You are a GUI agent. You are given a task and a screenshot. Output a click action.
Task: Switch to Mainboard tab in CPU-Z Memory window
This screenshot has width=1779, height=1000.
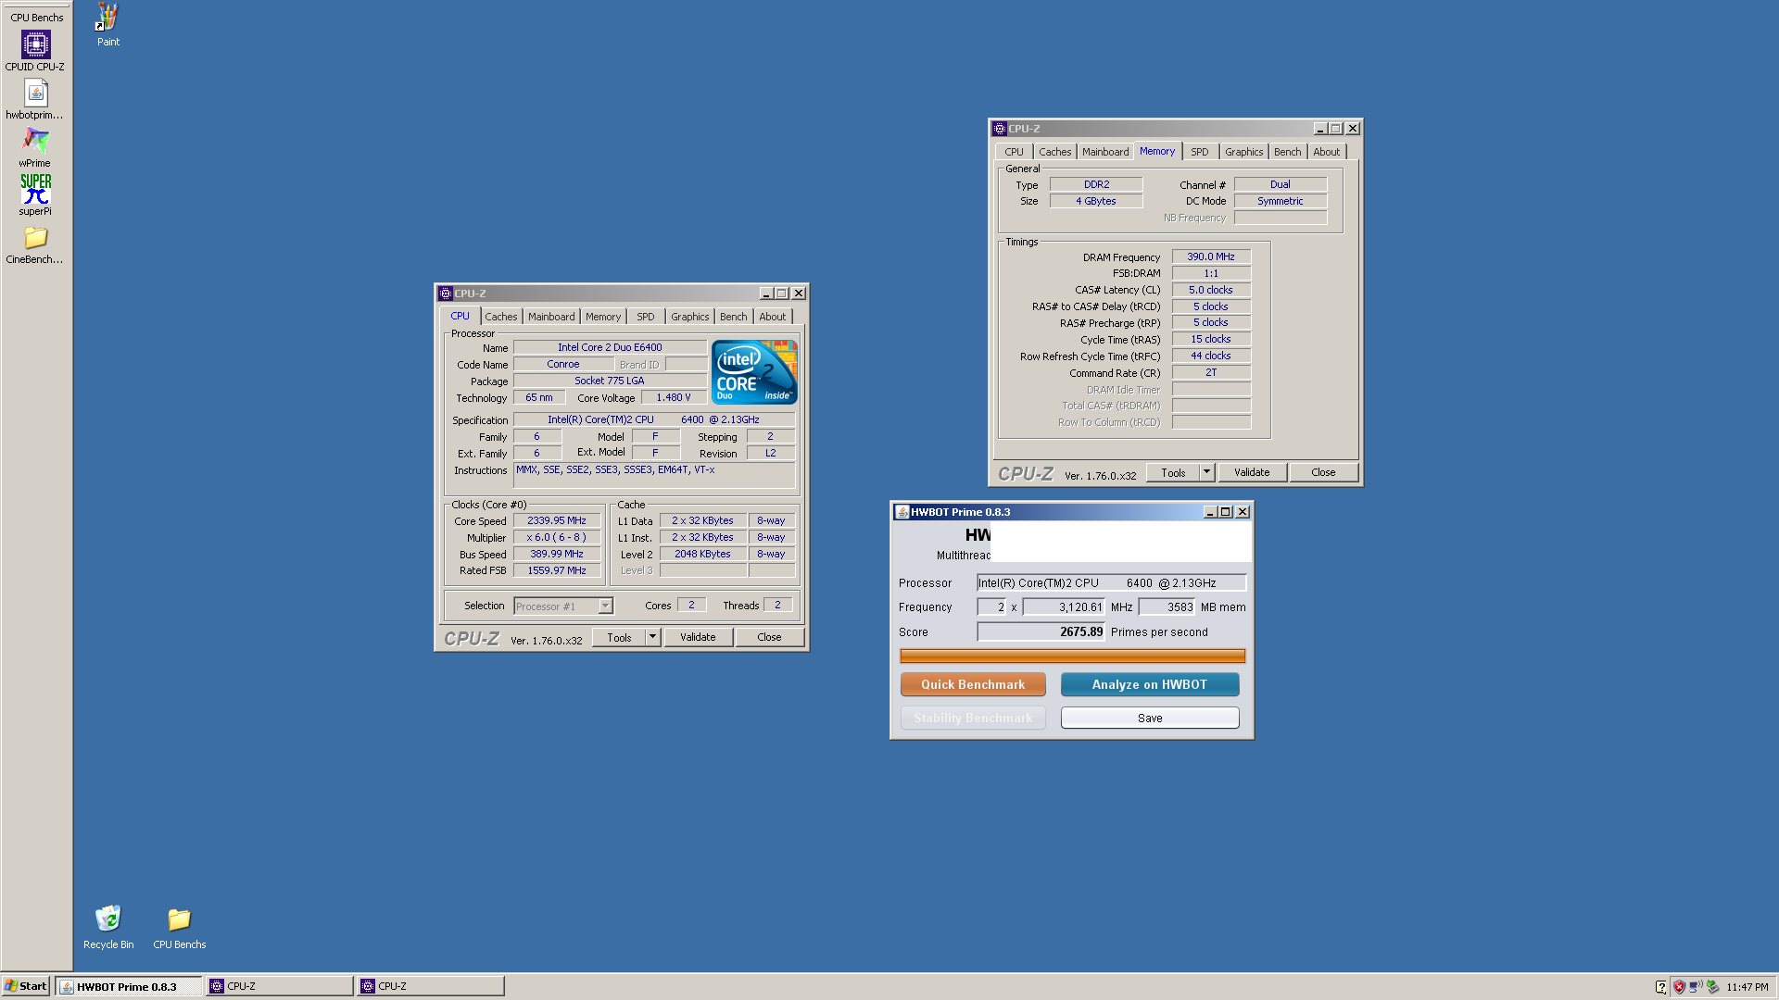tap(1105, 152)
